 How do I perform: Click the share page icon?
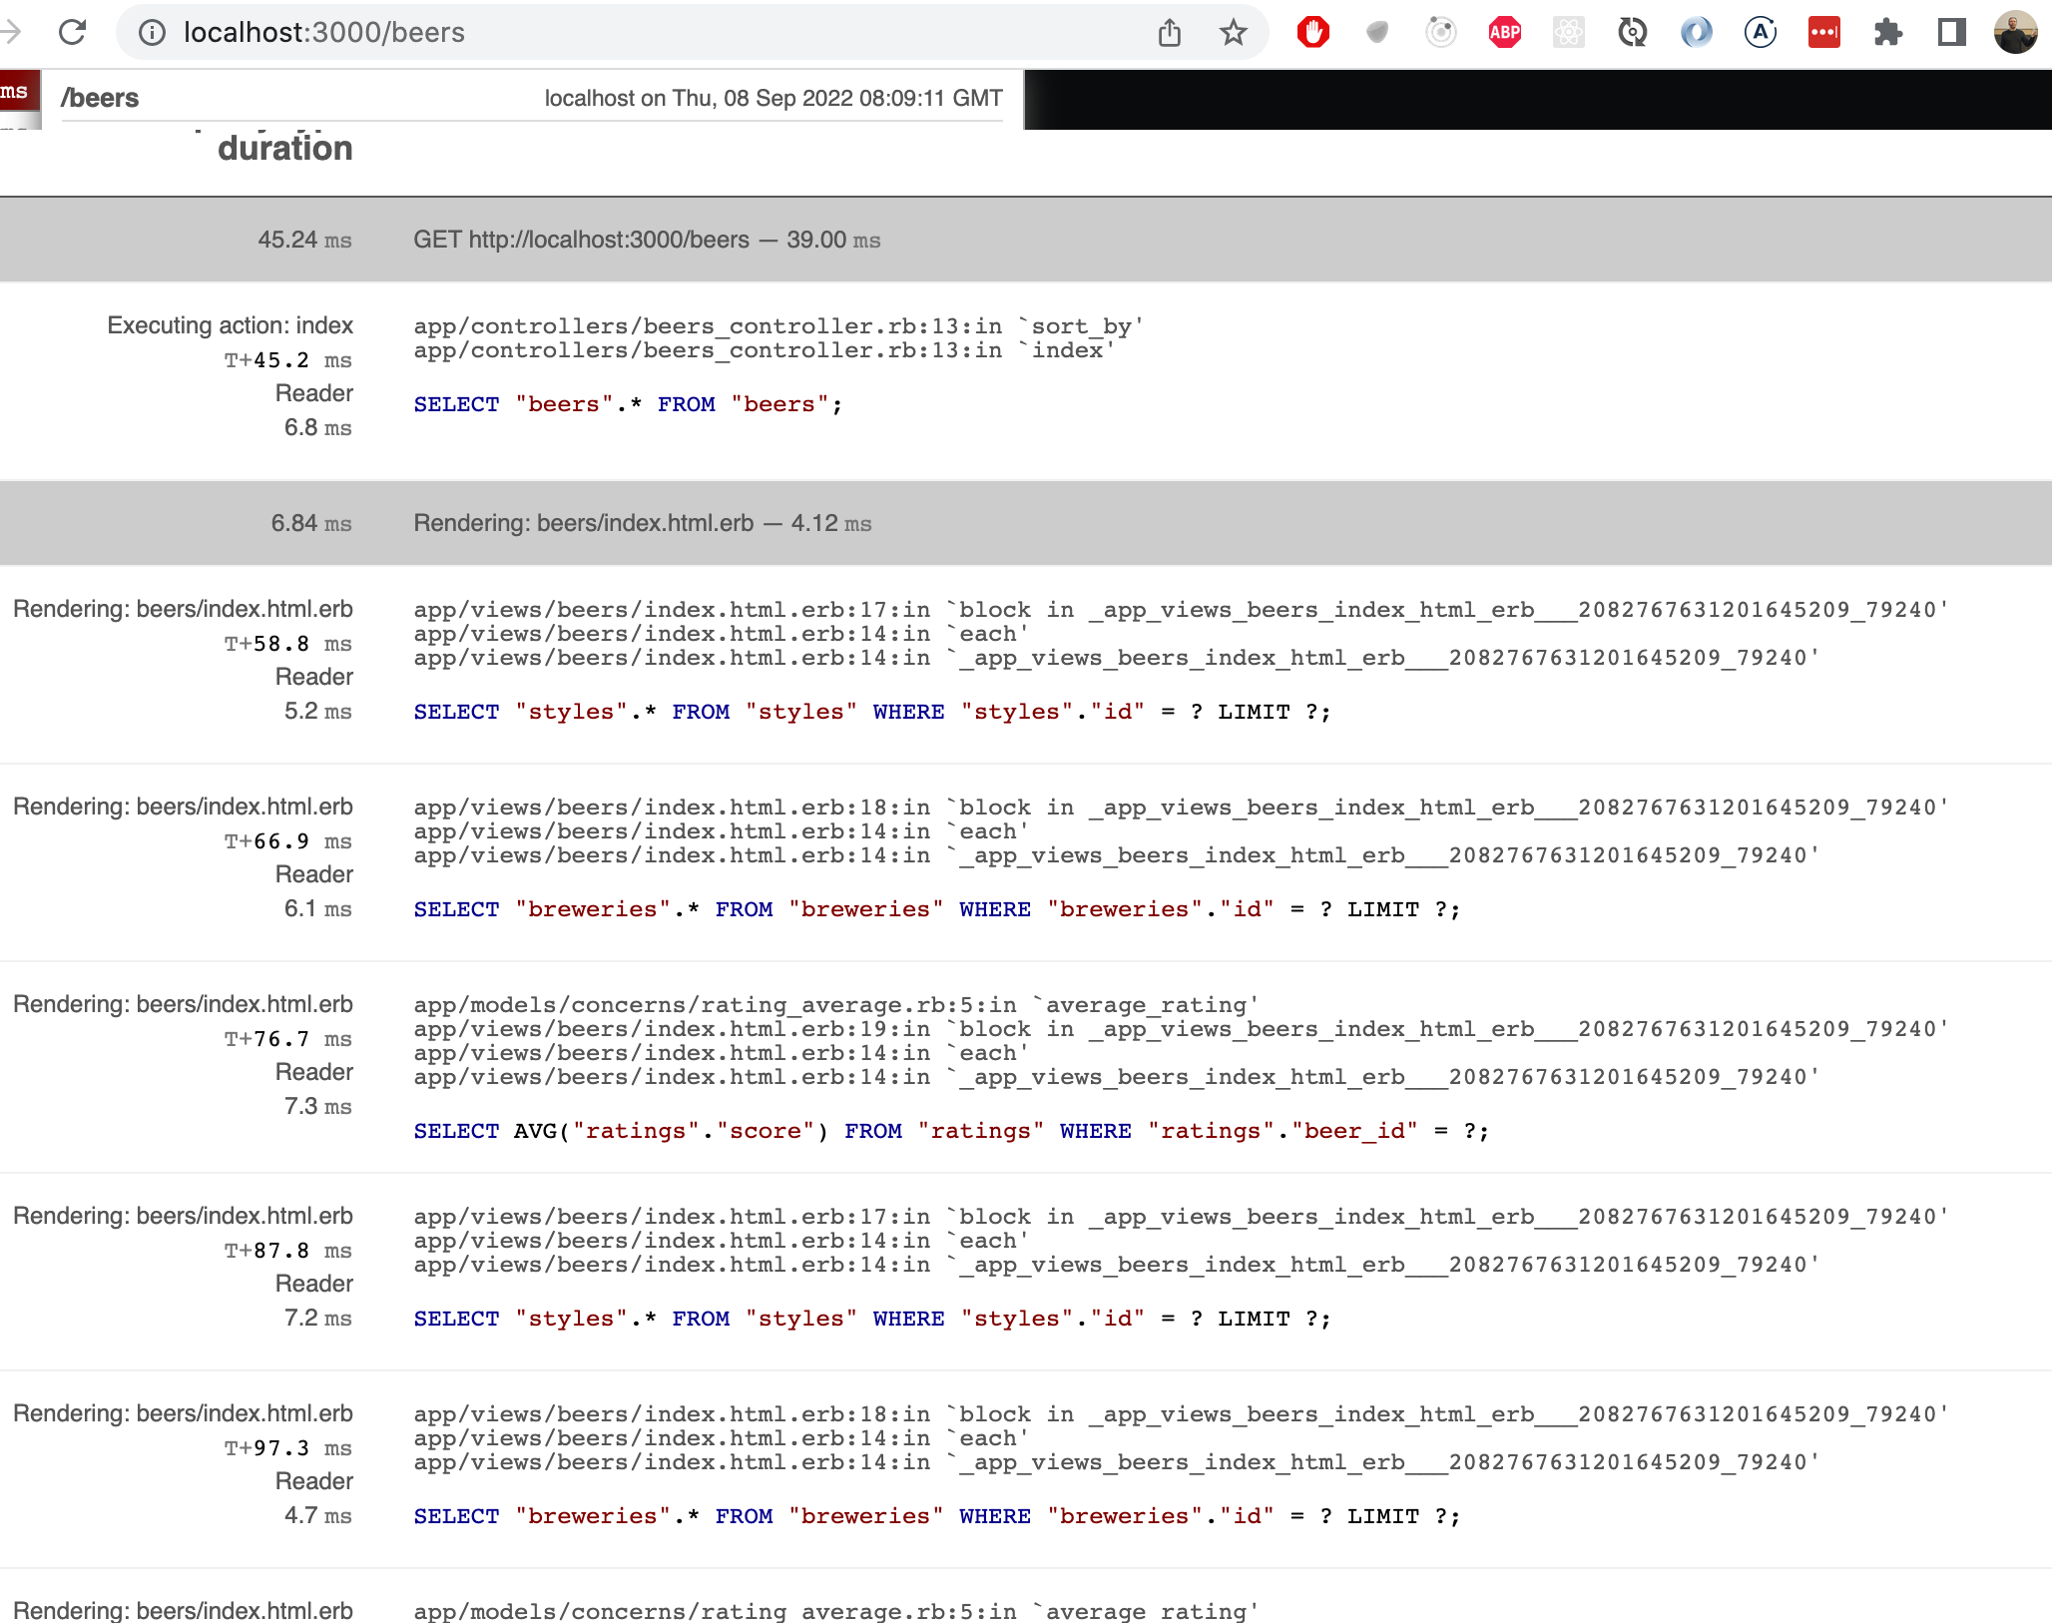[1169, 33]
